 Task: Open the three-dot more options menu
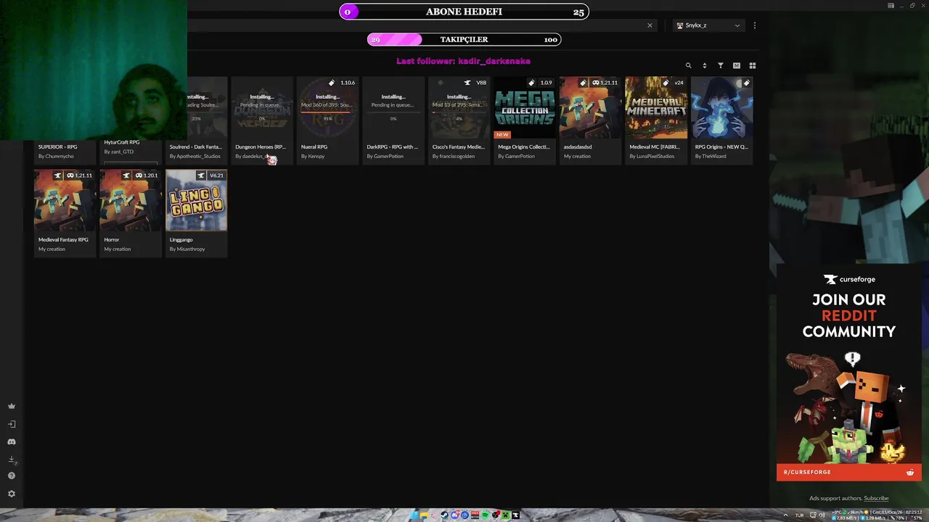click(x=755, y=25)
